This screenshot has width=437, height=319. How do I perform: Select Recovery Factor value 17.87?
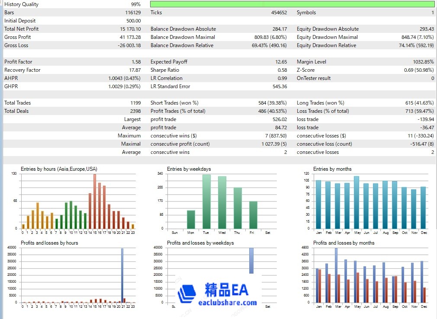135,70
